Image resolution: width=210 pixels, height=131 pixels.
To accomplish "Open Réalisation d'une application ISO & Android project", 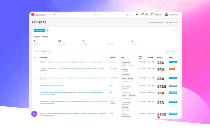I will (52, 86).
